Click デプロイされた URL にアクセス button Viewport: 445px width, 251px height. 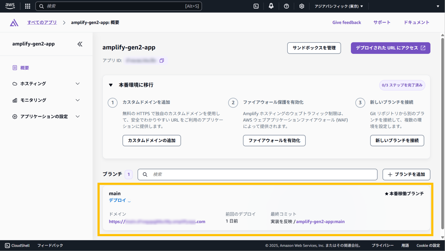(391, 48)
